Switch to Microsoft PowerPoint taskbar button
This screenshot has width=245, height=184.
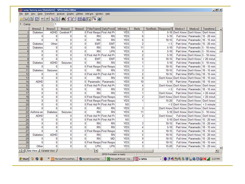pos(64,159)
